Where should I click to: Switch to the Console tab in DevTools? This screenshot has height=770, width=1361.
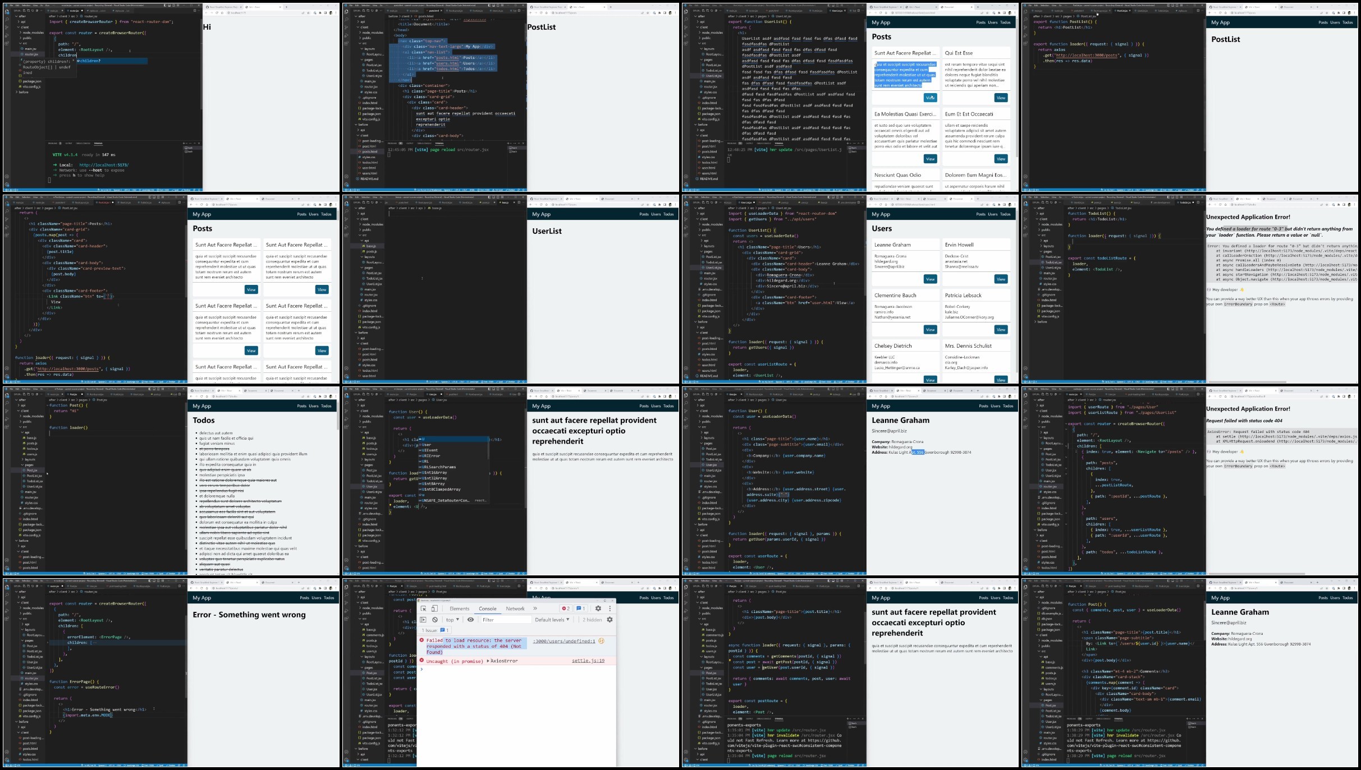tap(487, 608)
